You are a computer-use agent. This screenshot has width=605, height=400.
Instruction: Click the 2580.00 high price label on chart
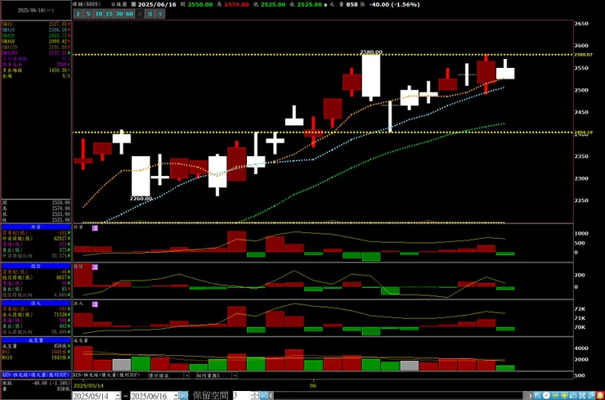point(371,52)
